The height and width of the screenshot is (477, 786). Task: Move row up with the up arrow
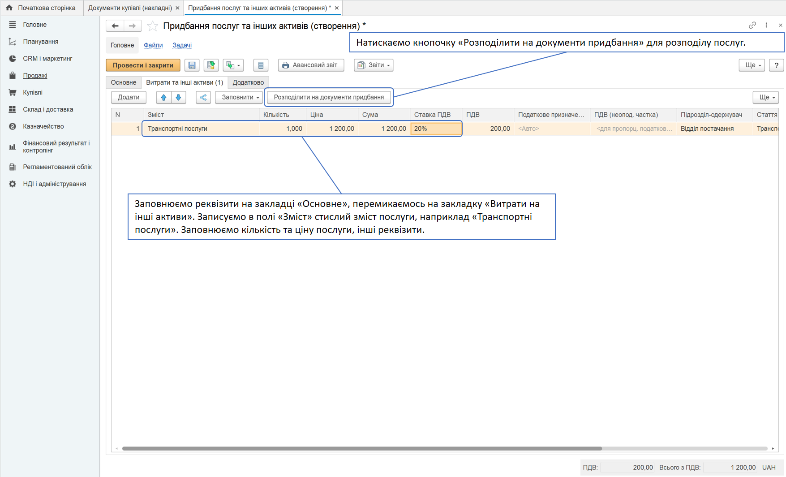click(163, 97)
